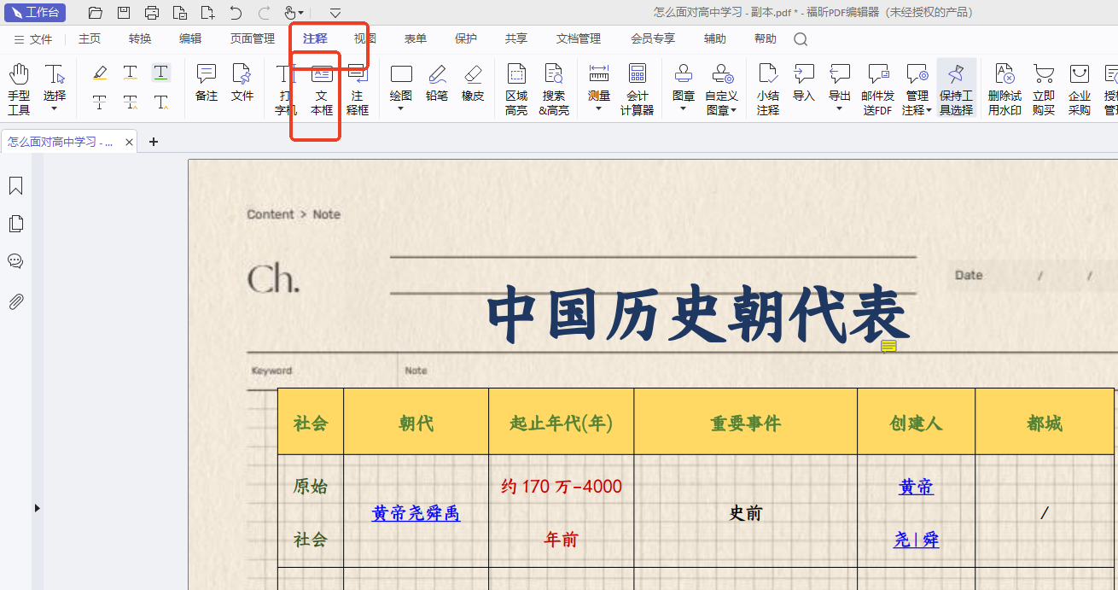The width and height of the screenshot is (1118, 590).
Task: Click the 黄帝尧舜禹 hyperlink in table
Action: [416, 513]
